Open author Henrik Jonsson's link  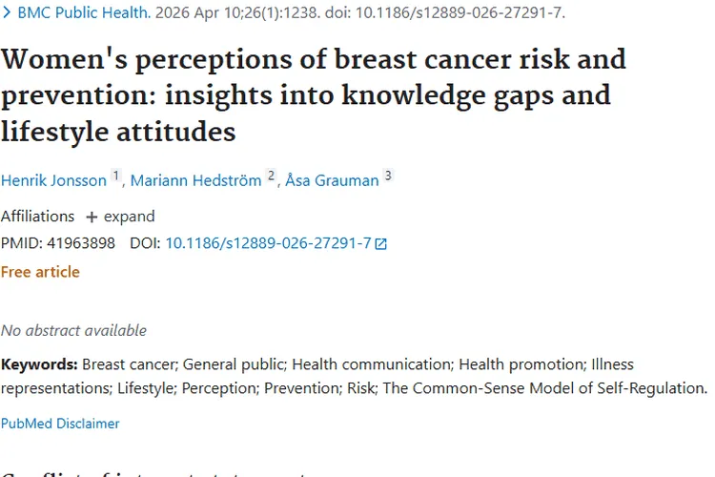53,180
